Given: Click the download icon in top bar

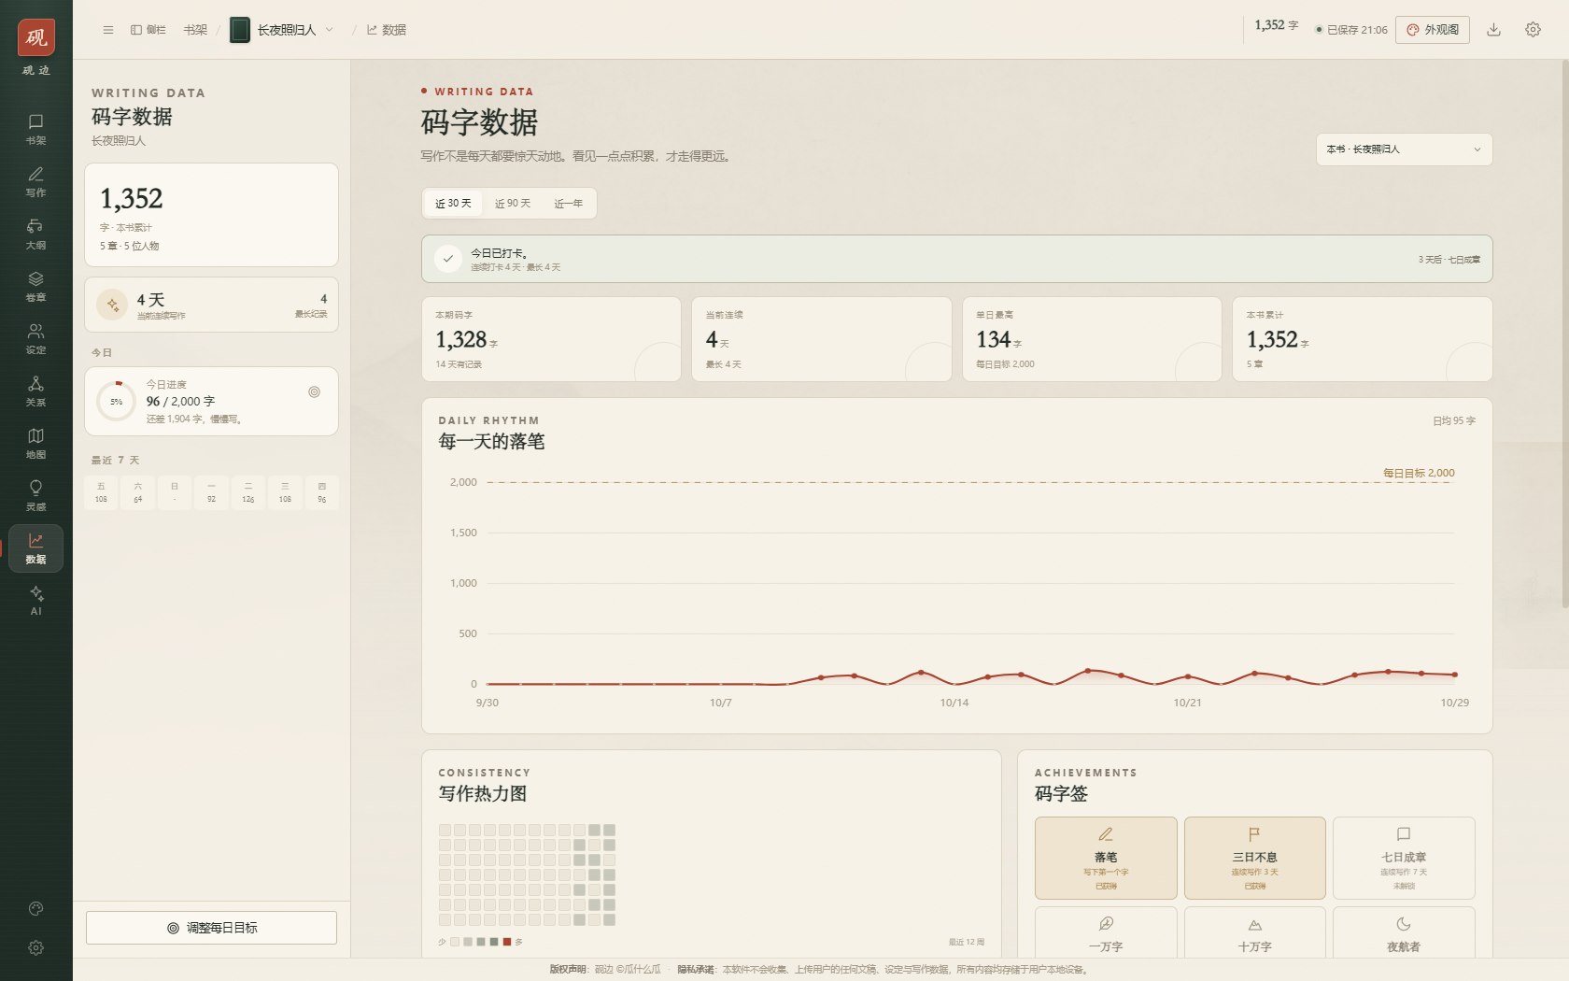Looking at the screenshot, I should point(1493,30).
